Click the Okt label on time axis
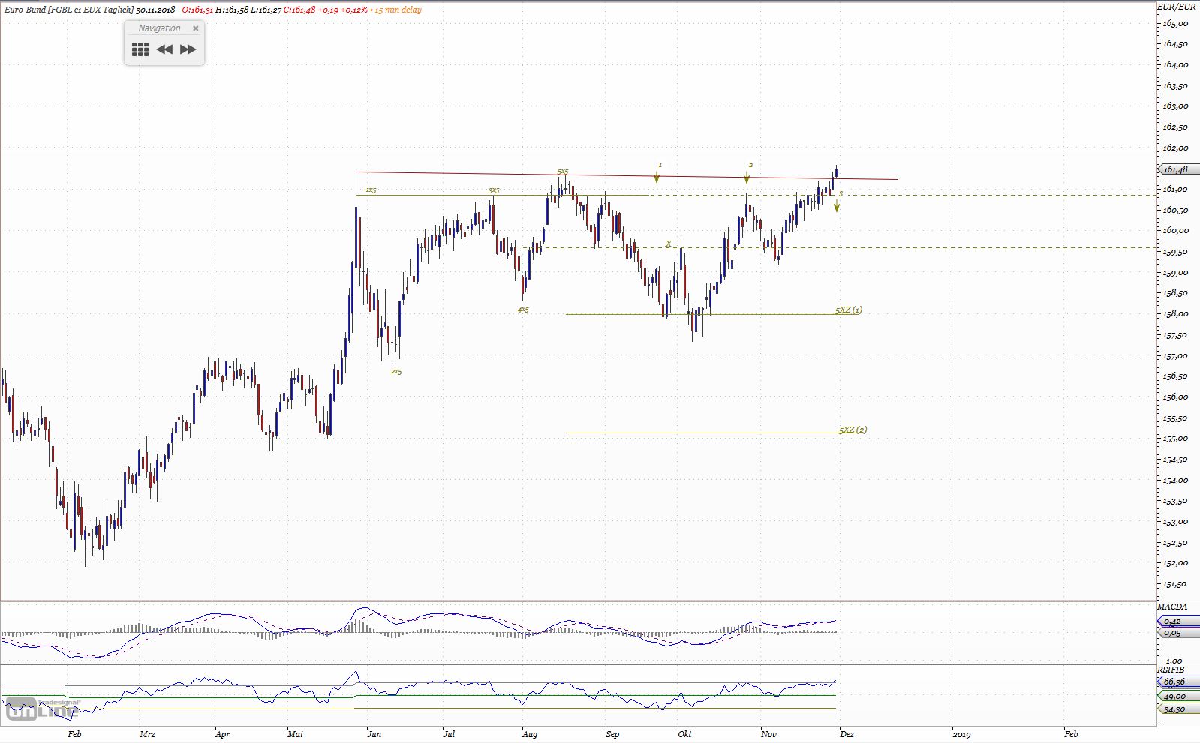 (x=684, y=734)
